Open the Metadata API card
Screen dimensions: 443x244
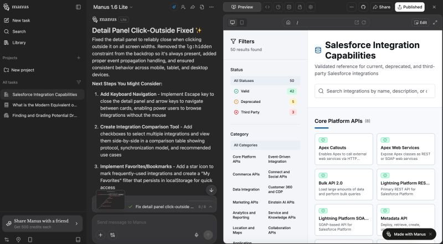click(406, 220)
